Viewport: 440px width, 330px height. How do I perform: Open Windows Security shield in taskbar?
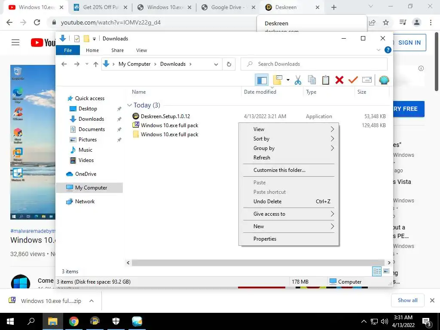[116, 321]
